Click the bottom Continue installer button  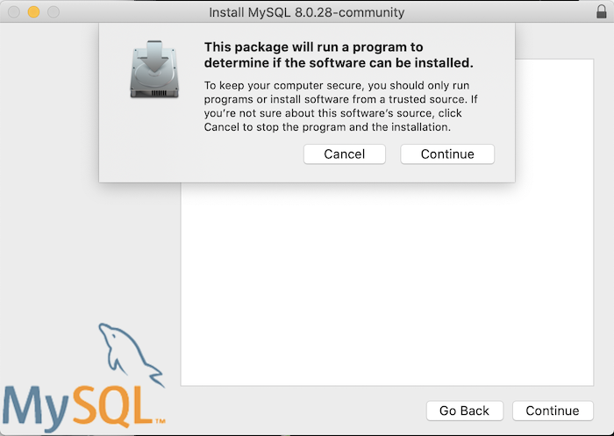[x=553, y=411]
